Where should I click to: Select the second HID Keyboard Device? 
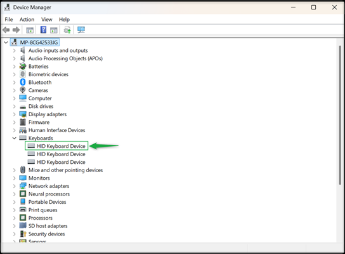(61, 154)
